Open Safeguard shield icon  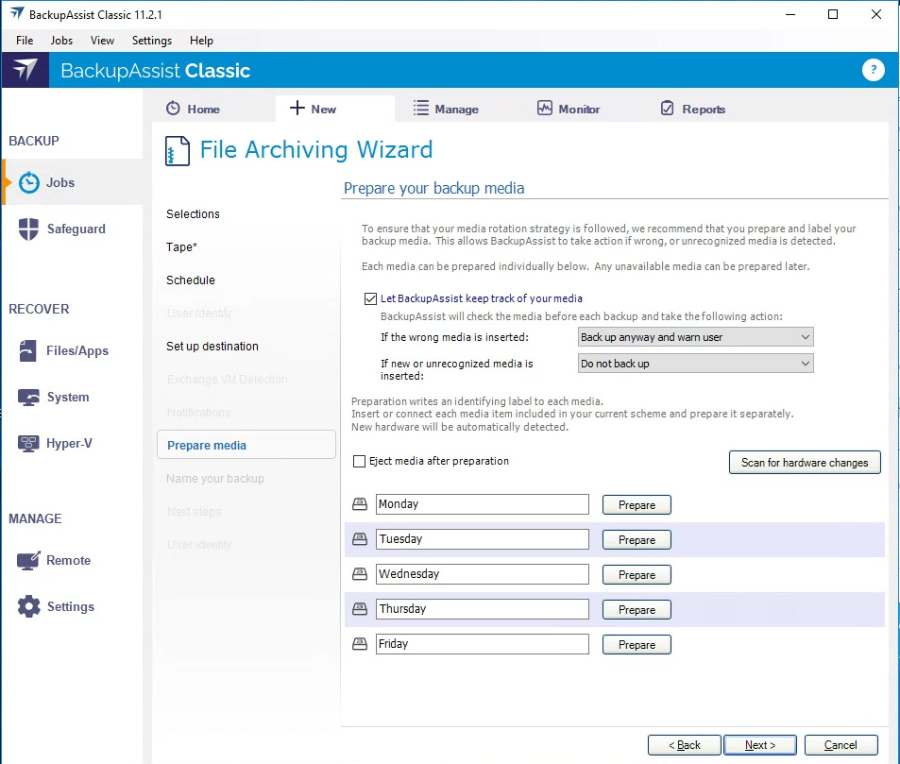[29, 229]
